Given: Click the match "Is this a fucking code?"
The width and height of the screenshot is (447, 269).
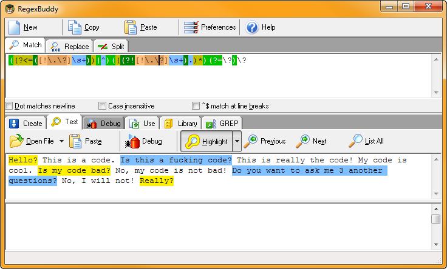Looking at the screenshot, I should [176, 160].
